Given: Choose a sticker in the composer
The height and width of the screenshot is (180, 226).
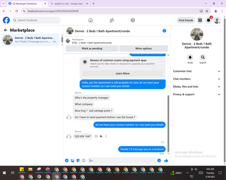Looking at the screenshot, I should coord(78,161).
